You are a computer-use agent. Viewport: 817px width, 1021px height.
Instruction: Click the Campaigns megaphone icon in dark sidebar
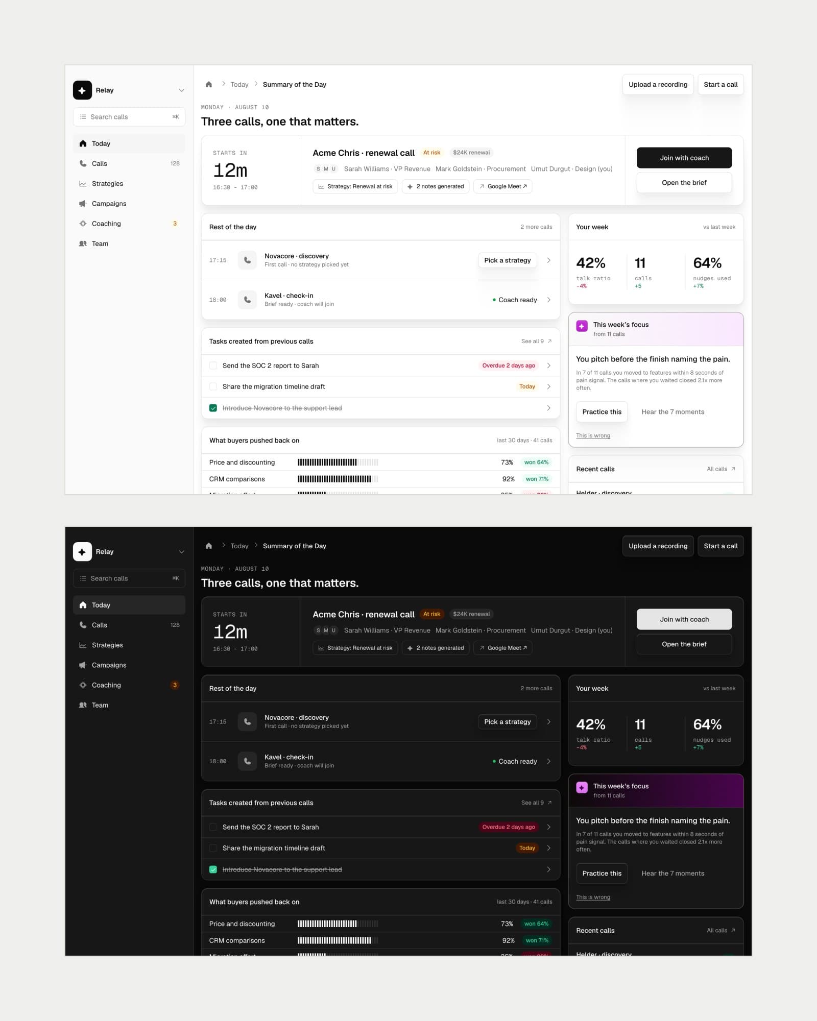83,665
